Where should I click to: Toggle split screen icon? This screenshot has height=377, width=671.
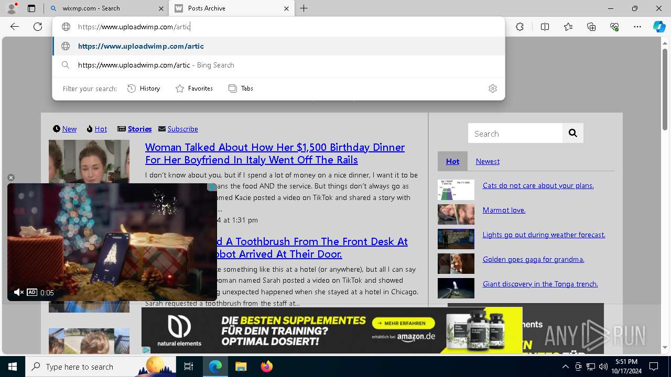click(545, 27)
